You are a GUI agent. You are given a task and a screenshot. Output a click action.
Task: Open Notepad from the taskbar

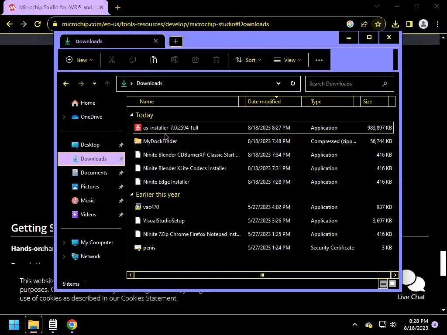click(x=53, y=325)
